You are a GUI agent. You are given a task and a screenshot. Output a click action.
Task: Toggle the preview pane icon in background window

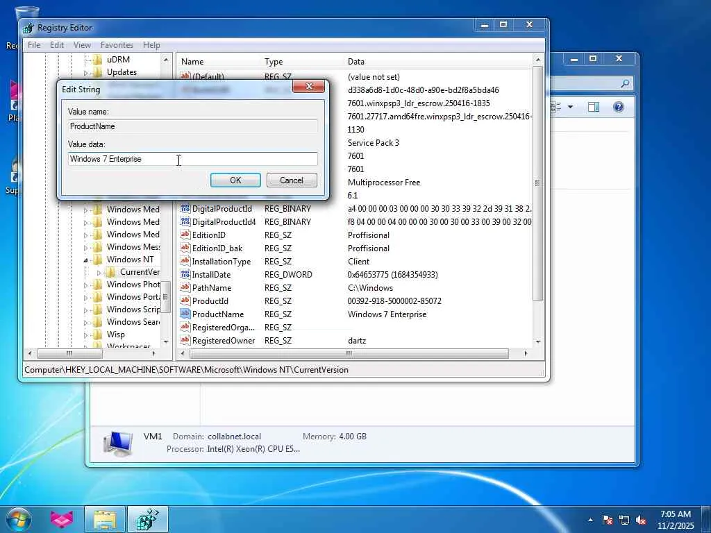tap(594, 107)
